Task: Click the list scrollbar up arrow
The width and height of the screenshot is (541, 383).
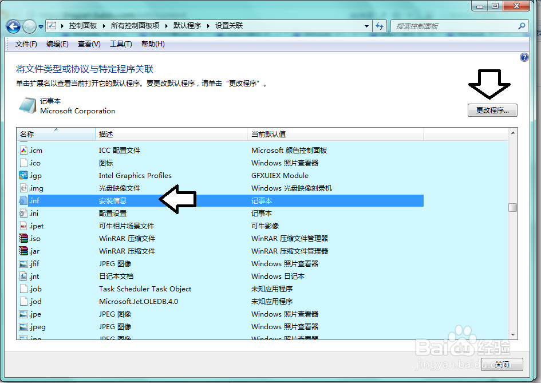Action: coord(513,133)
